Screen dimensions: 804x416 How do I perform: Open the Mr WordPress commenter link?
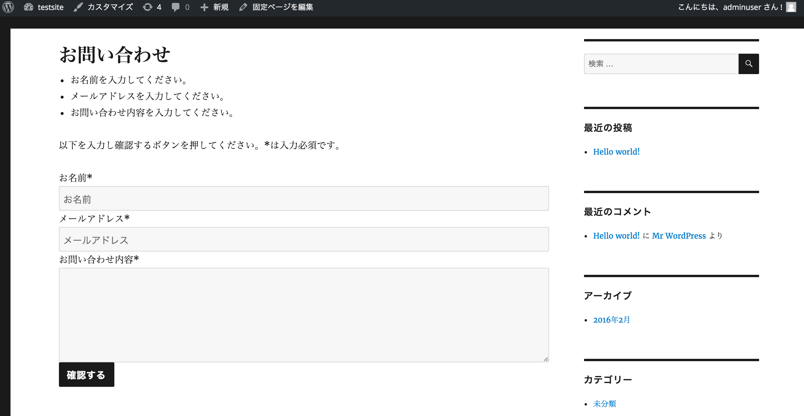pyautogui.click(x=679, y=236)
